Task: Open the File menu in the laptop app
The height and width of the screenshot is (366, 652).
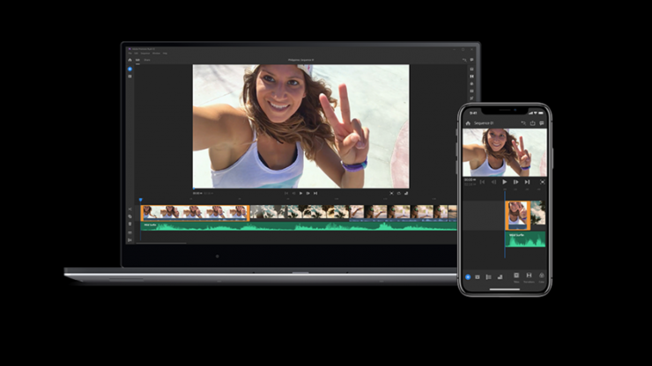Action: click(x=130, y=53)
